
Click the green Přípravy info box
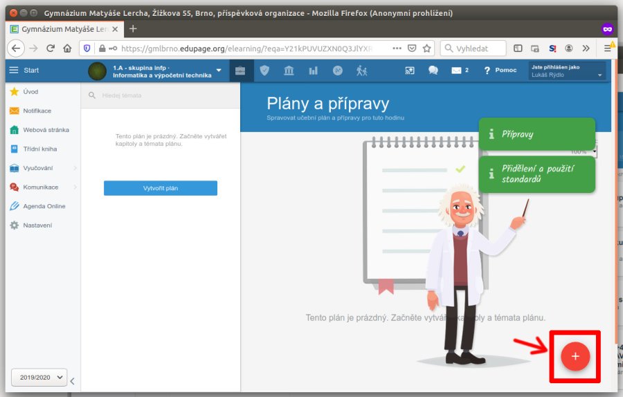536,134
